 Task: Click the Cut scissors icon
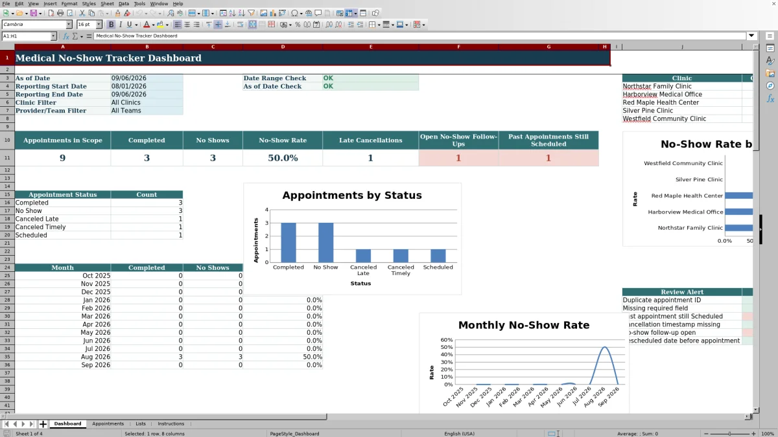(82, 13)
